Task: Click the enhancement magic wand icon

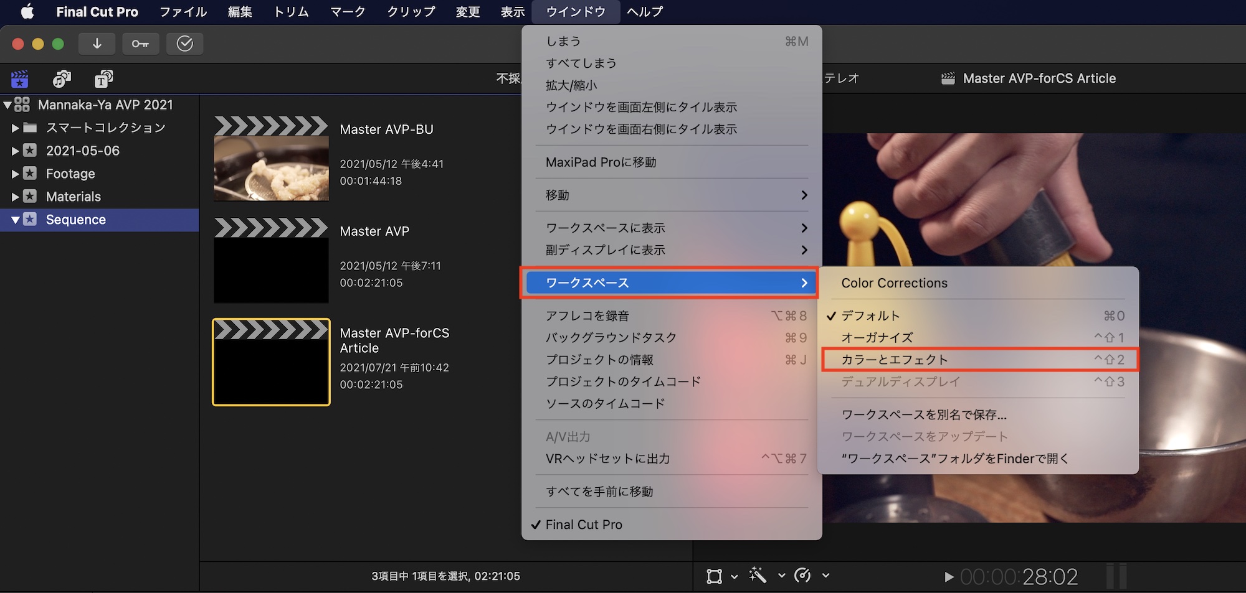Action: tap(758, 575)
